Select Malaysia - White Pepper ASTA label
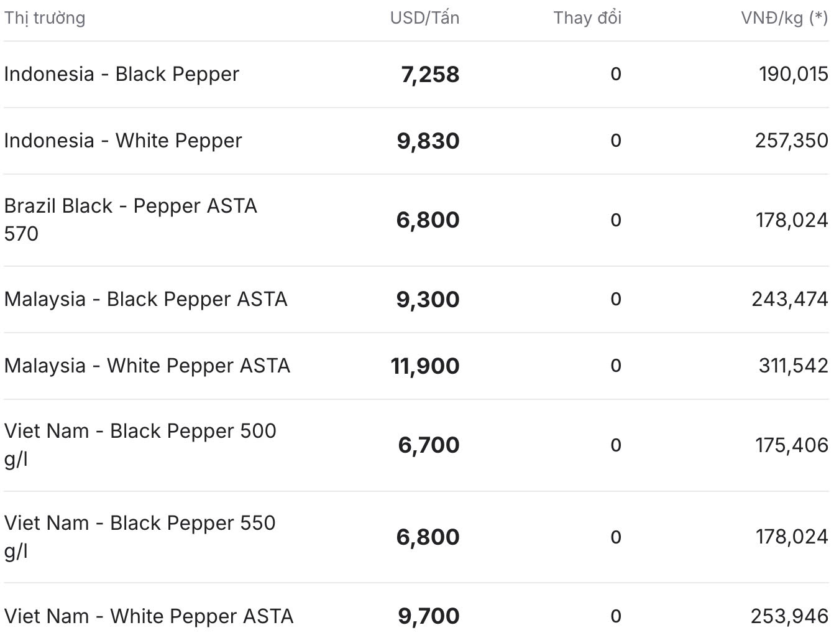This screenshot has height=643, width=839. pos(147,366)
